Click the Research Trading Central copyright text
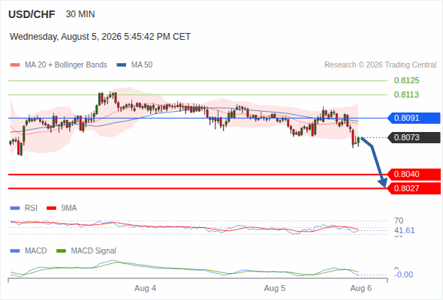 coord(380,65)
